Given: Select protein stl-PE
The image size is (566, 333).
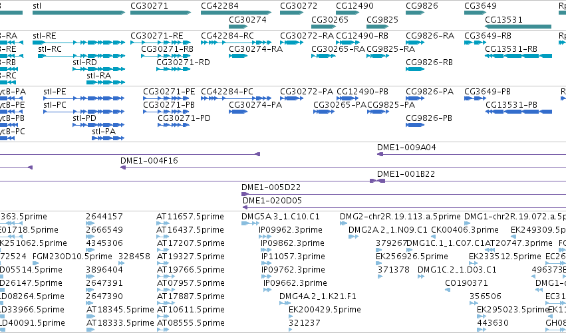Looking at the screenshot, I should point(84,98).
